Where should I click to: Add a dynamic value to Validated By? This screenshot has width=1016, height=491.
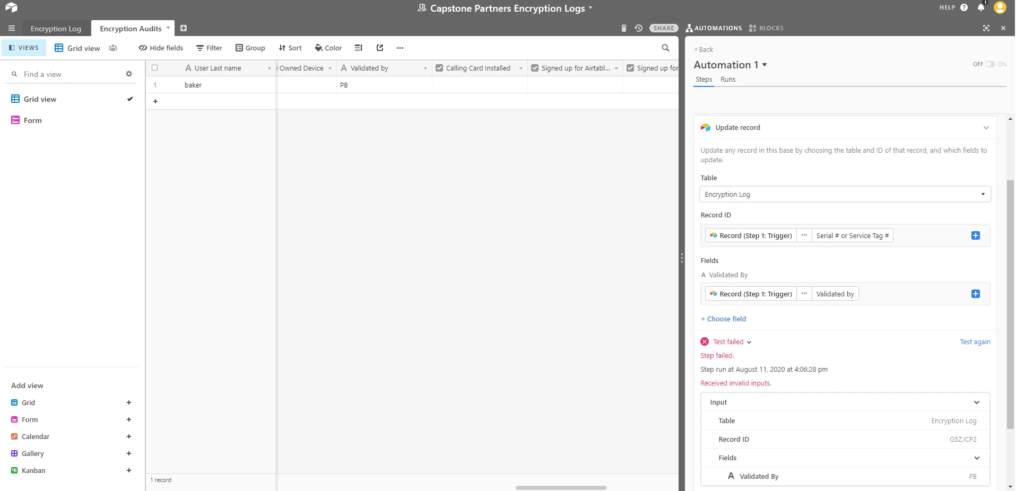[x=976, y=294]
